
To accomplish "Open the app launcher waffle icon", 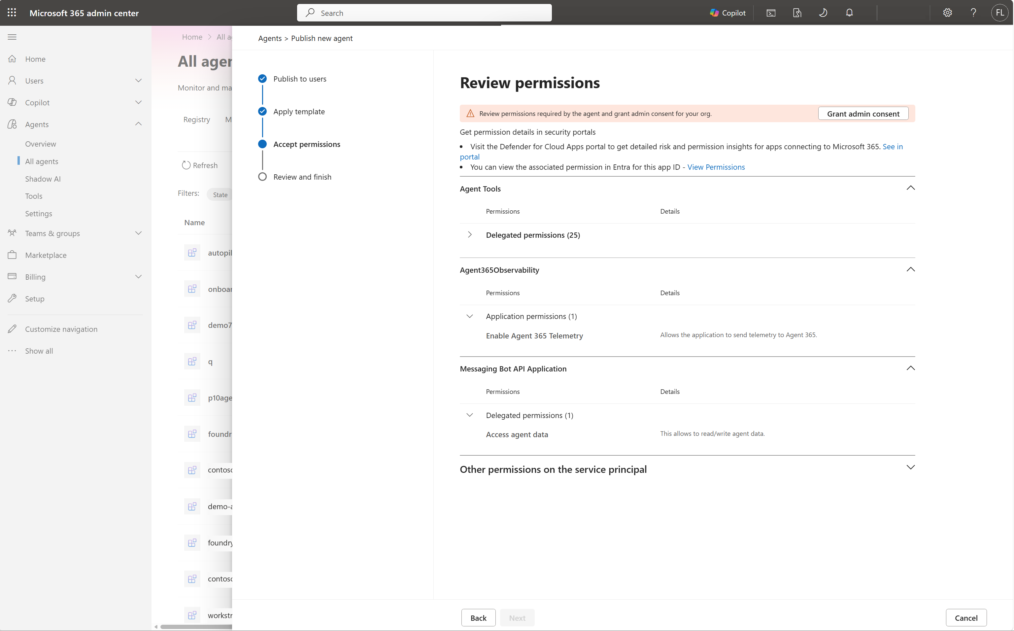I will click(x=12, y=13).
